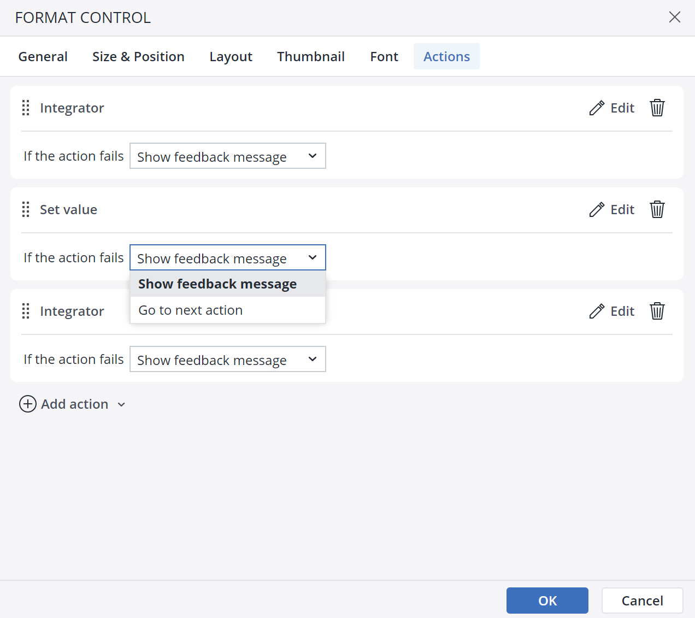Go to the Thumbnail tab
Image resolution: width=695 pixels, height=618 pixels.
310,57
